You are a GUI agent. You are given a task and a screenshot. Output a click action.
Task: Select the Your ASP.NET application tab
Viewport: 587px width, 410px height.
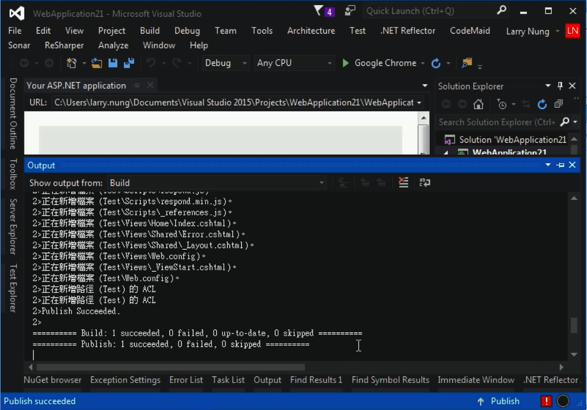tap(76, 85)
